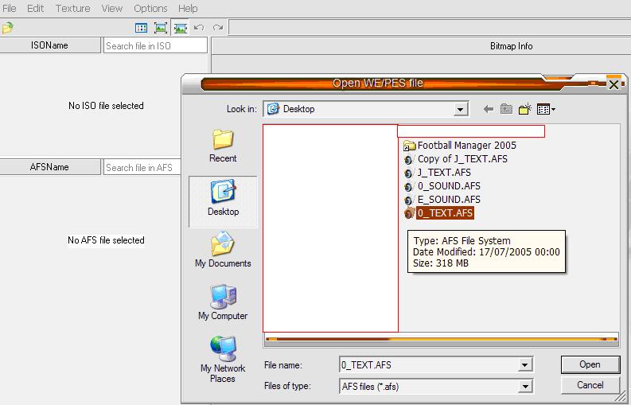631x405 pixels.
Task: Select the J_TEXT.AFS file
Action: pyautogui.click(x=444, y=173)
